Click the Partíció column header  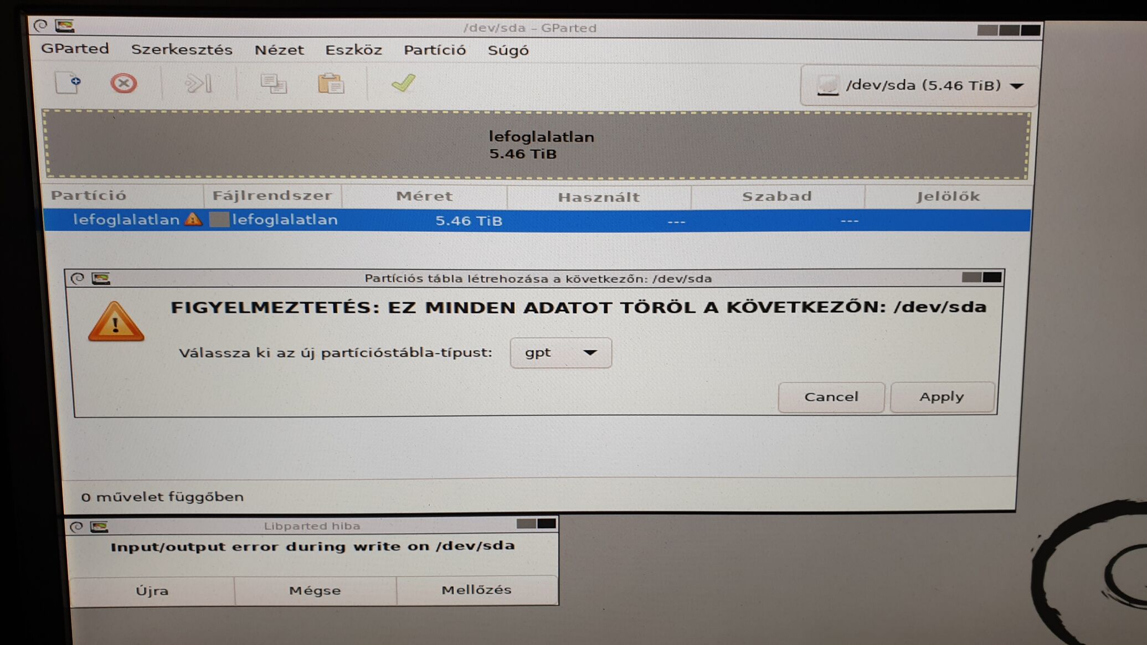click(x=122, y=195)
